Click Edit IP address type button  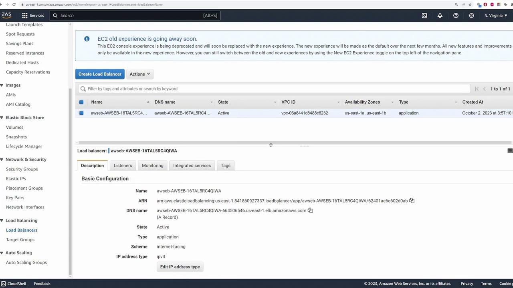pyautogui.click(x=180, y=267)
